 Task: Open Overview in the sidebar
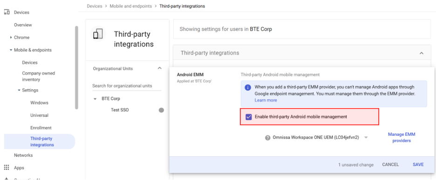23,25
